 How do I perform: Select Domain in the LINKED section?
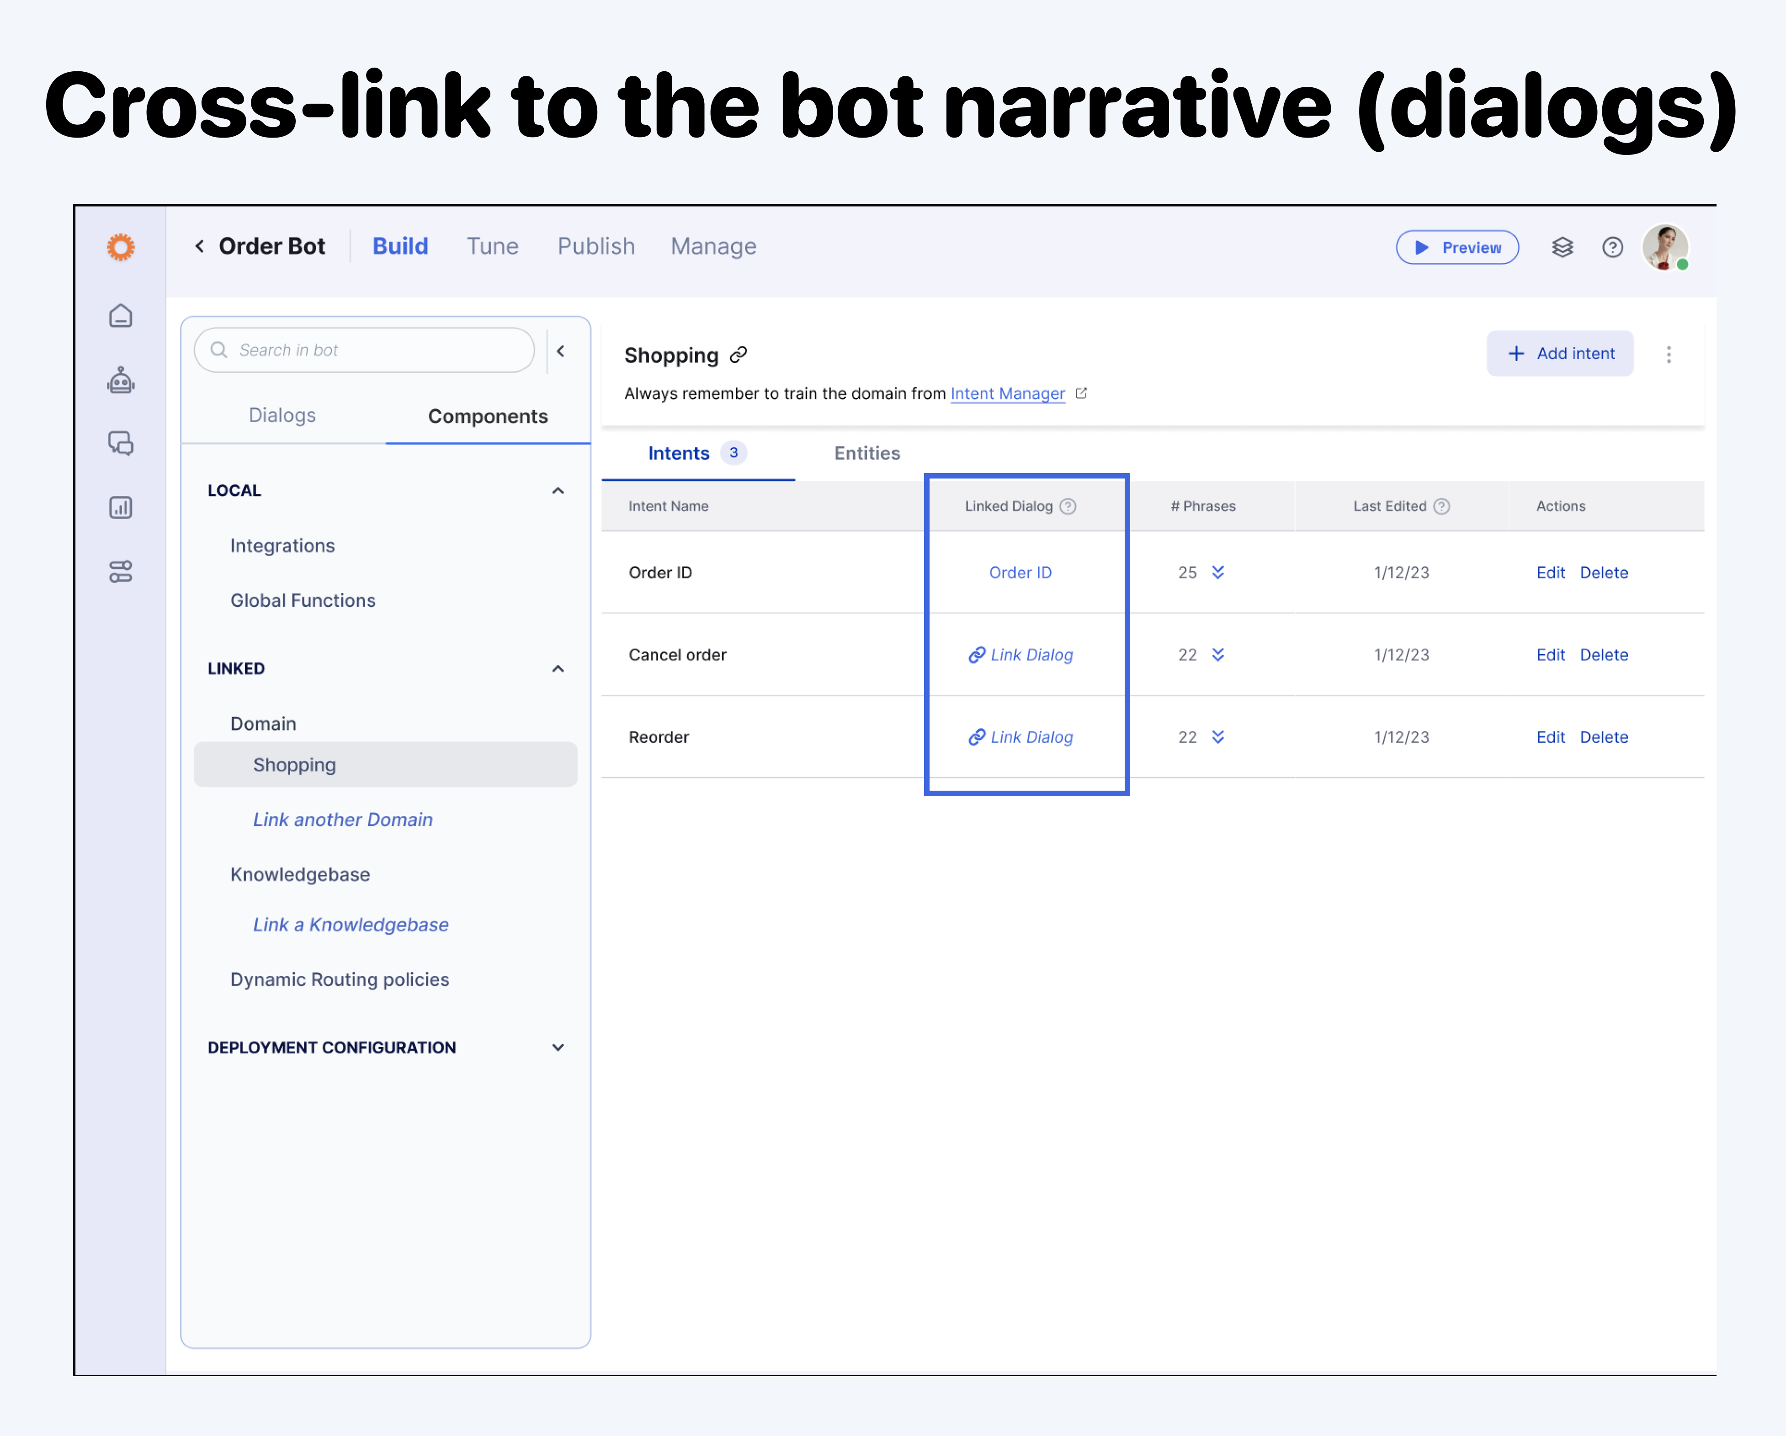[263, 723]
